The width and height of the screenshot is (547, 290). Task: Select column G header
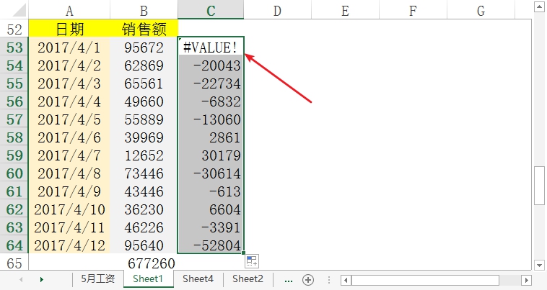click(481, 10)
